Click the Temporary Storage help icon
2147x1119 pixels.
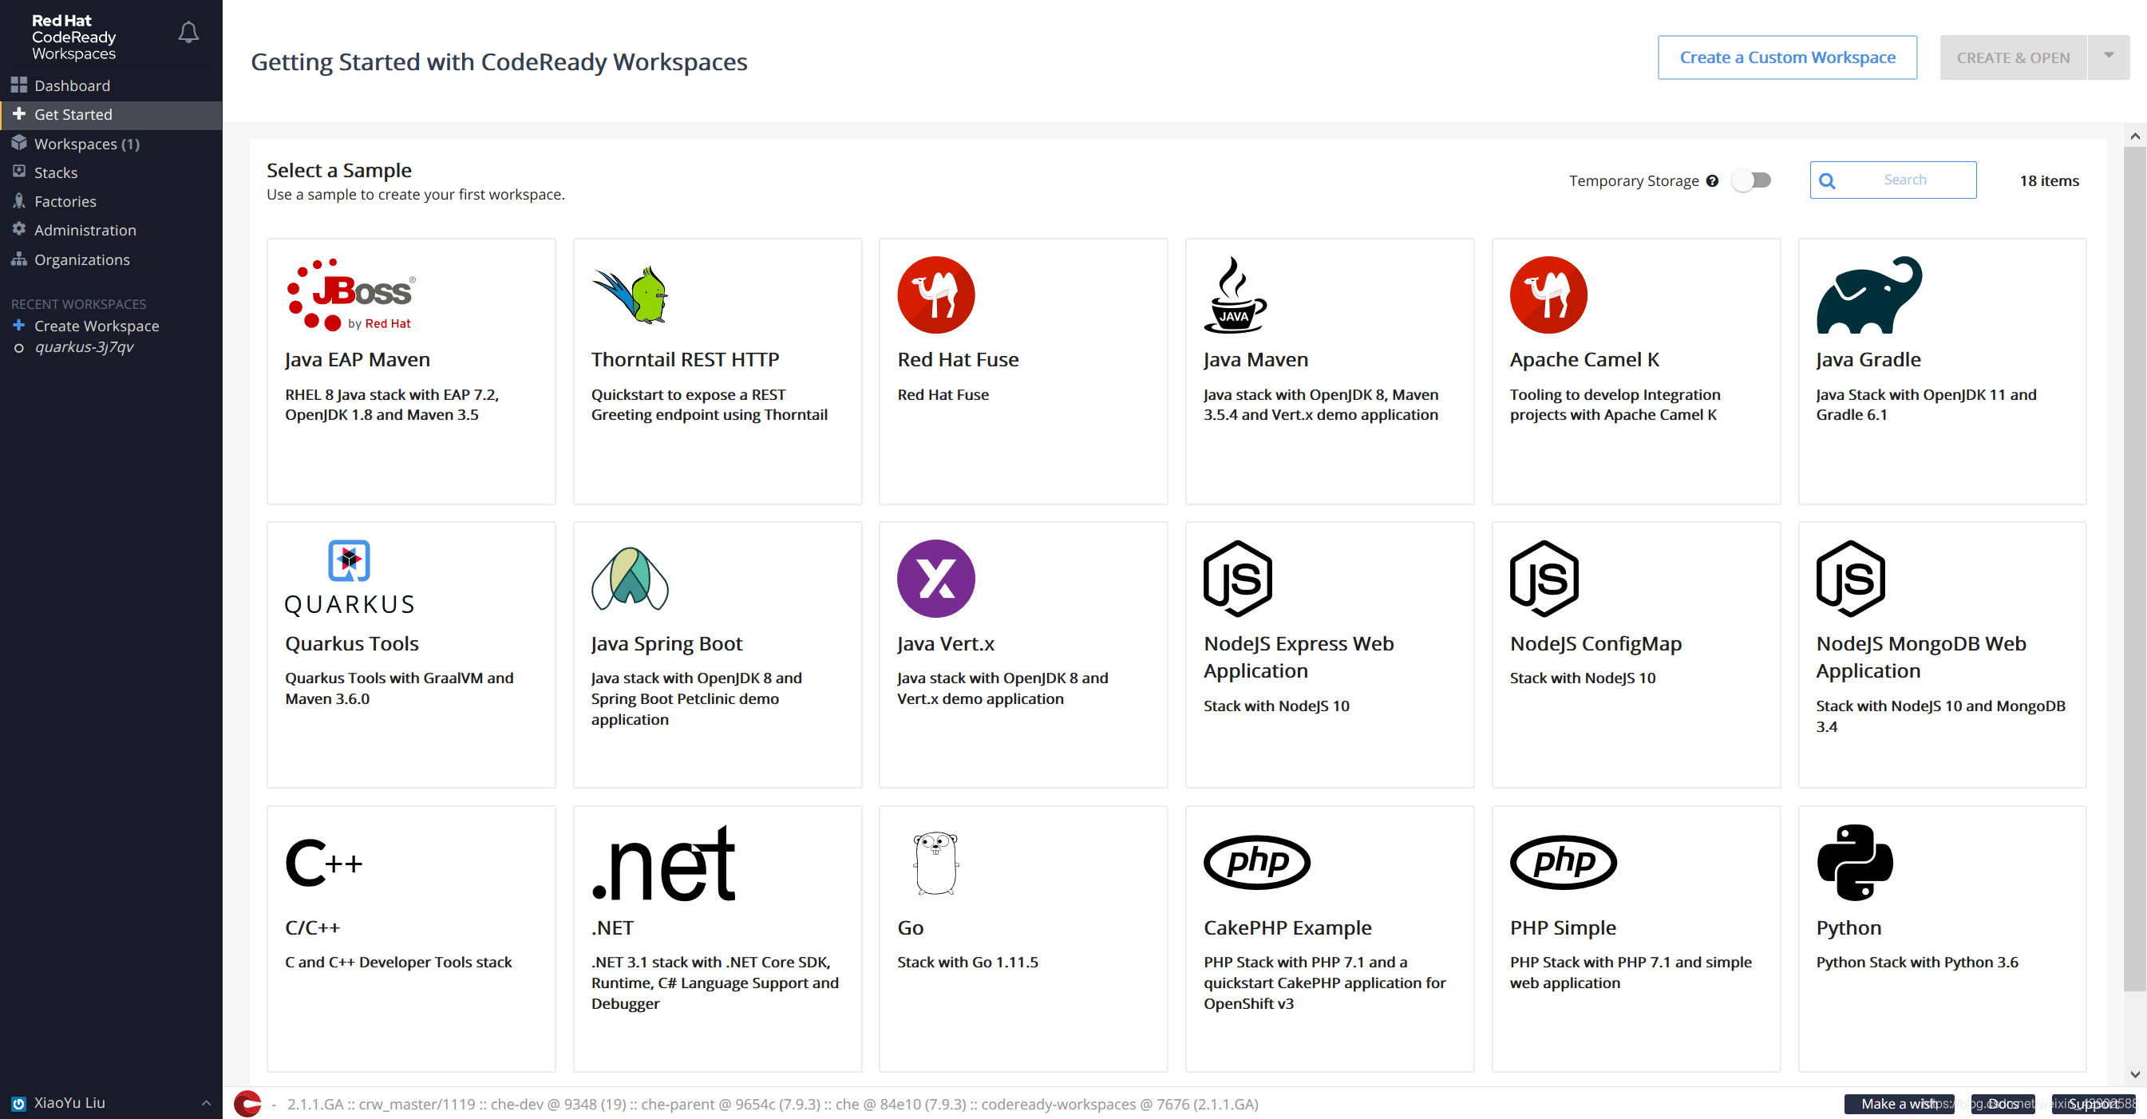coord(1712,180)
